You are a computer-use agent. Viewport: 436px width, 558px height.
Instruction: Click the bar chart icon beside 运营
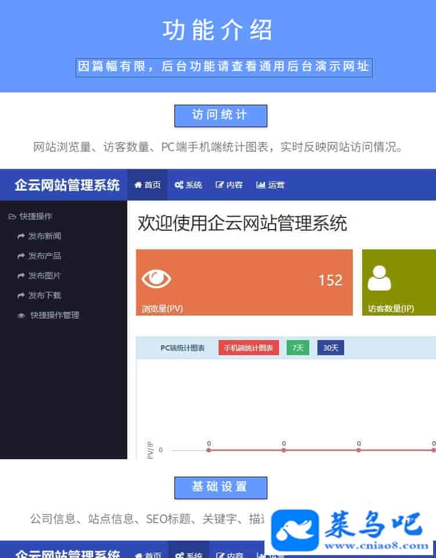coord(260,185)
